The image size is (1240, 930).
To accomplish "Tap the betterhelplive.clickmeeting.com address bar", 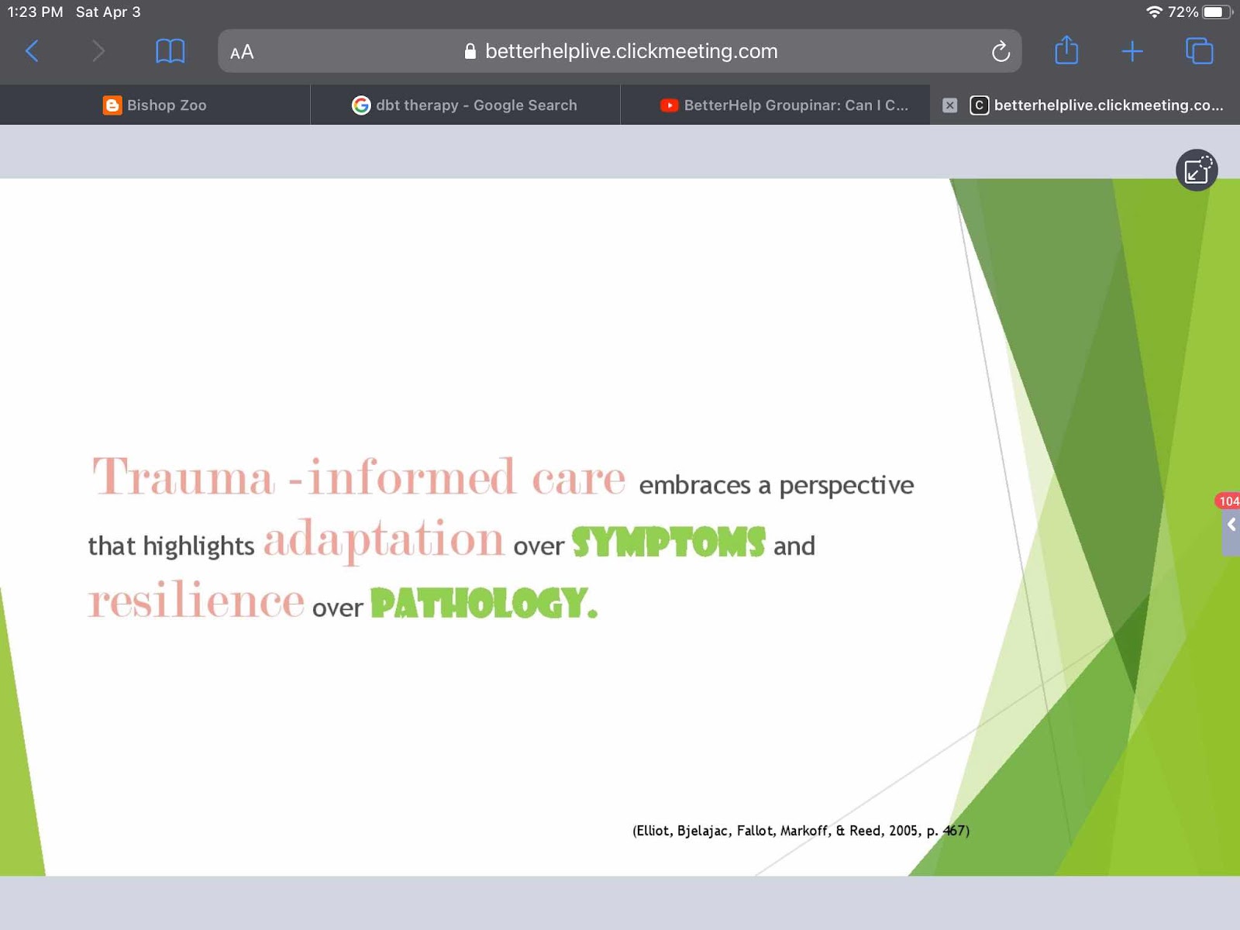I will [x=619, y=51].
